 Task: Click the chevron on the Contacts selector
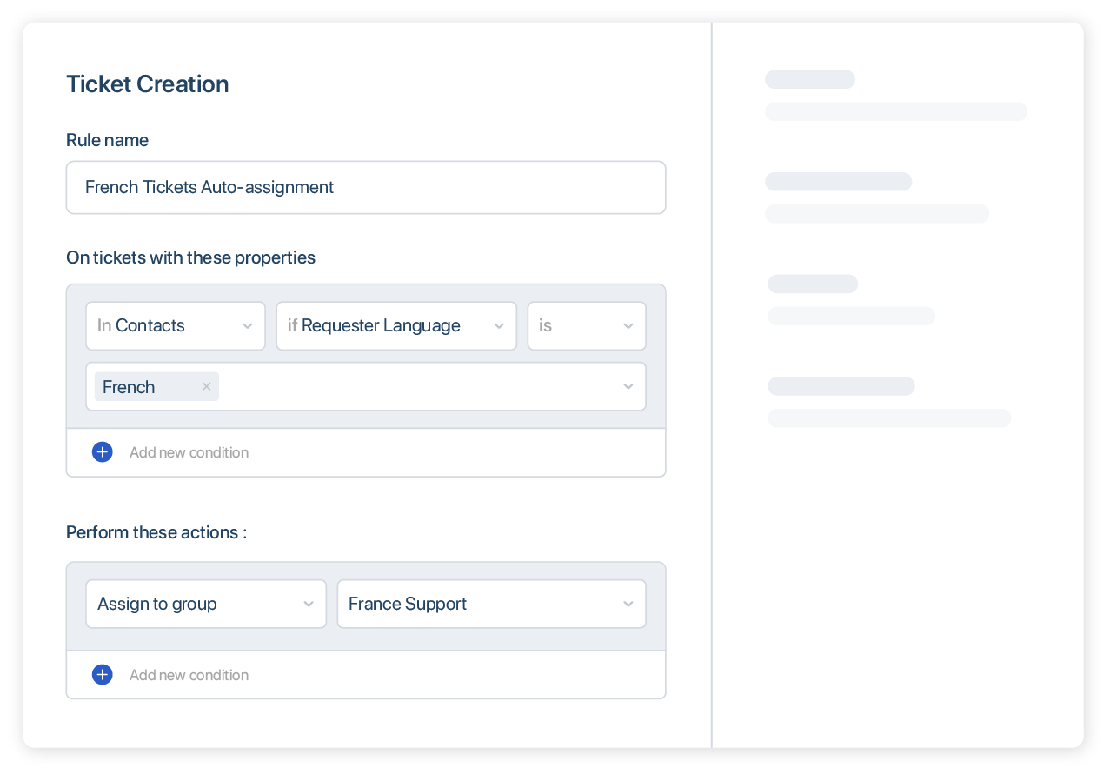[246, 325]
